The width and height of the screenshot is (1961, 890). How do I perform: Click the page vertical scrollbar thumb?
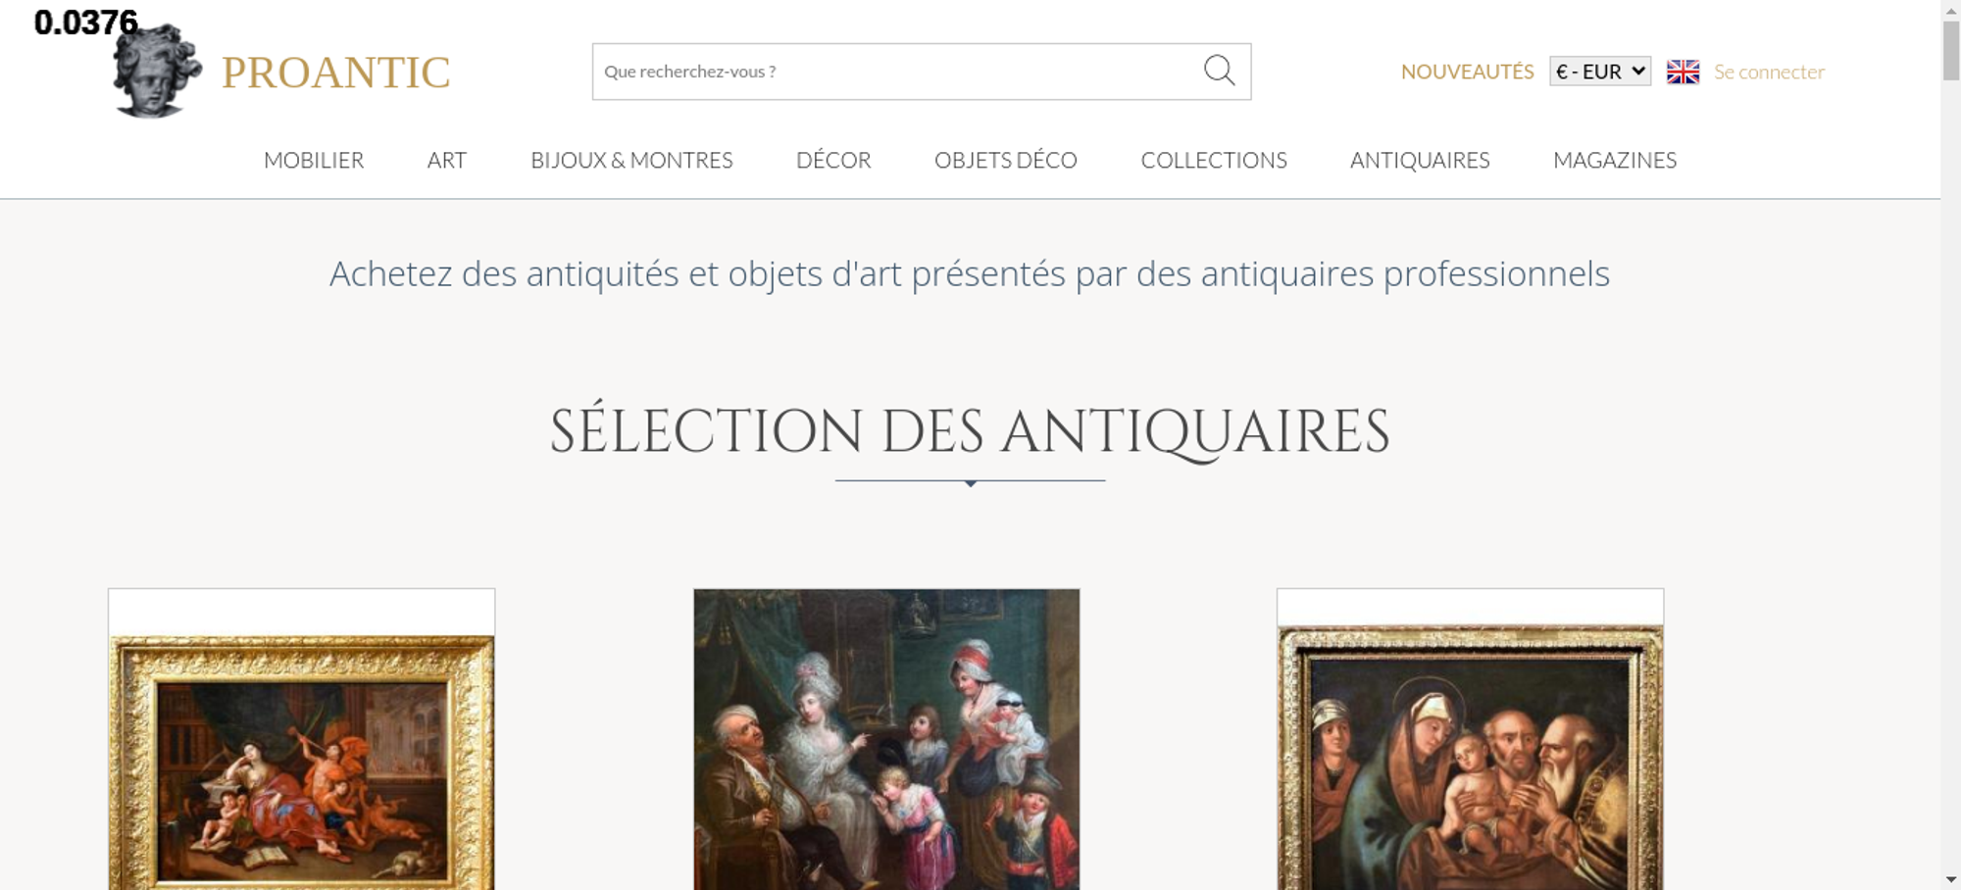point(1951,49)
